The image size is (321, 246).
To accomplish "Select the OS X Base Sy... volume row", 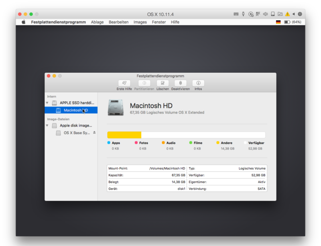I will coord(71,133).
